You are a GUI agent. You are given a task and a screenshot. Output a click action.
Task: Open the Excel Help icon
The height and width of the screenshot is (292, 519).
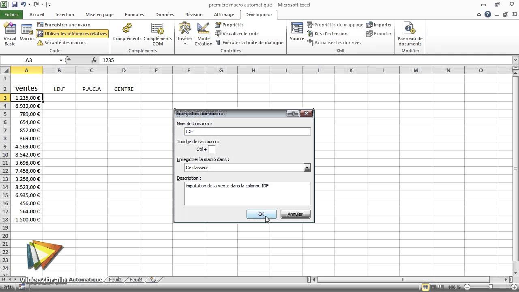coord(488,15)
